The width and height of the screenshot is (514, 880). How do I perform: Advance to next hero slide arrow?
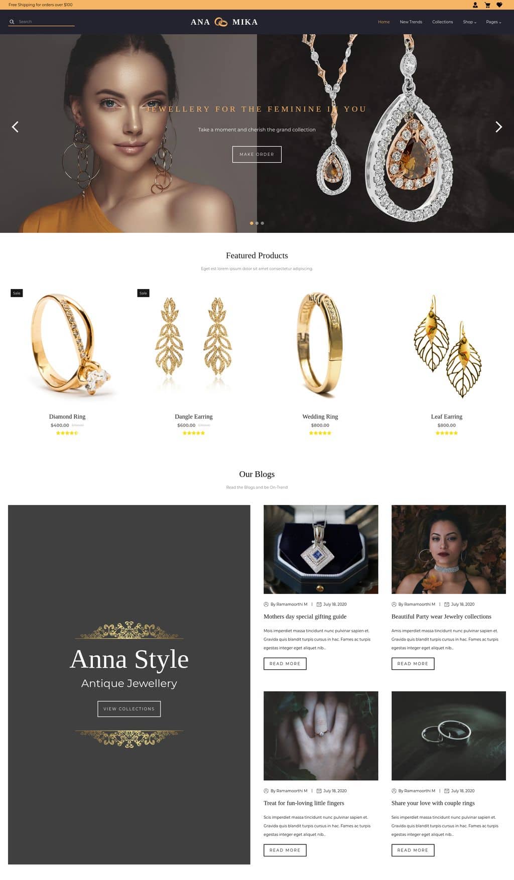click(x=498, y=127)
